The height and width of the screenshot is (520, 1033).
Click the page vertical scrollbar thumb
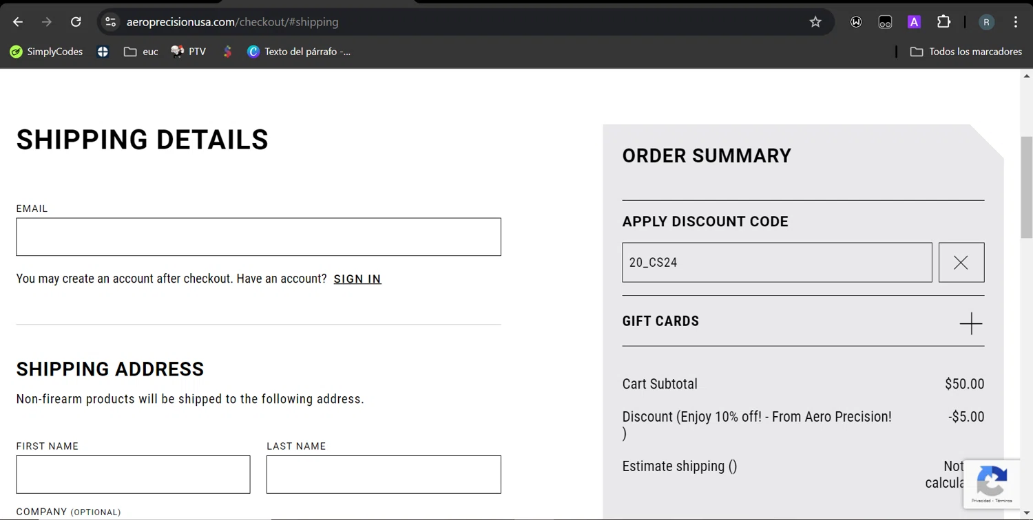pyautogui.click(x=1027, y=186)
